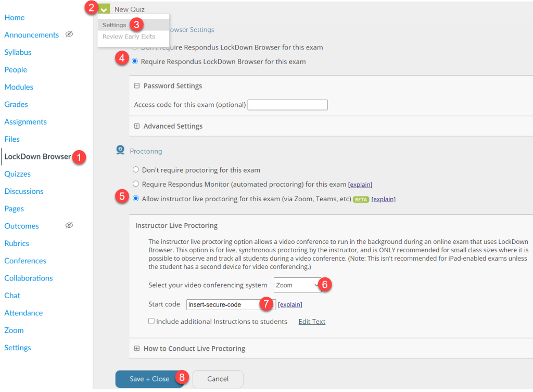Viewport: 533px width, 392px height.
Task: Open the Edit Text link
Action: [312, 322]
